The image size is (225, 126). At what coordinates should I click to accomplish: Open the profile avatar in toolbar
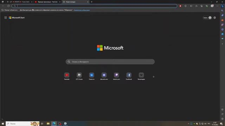(212, 6)
